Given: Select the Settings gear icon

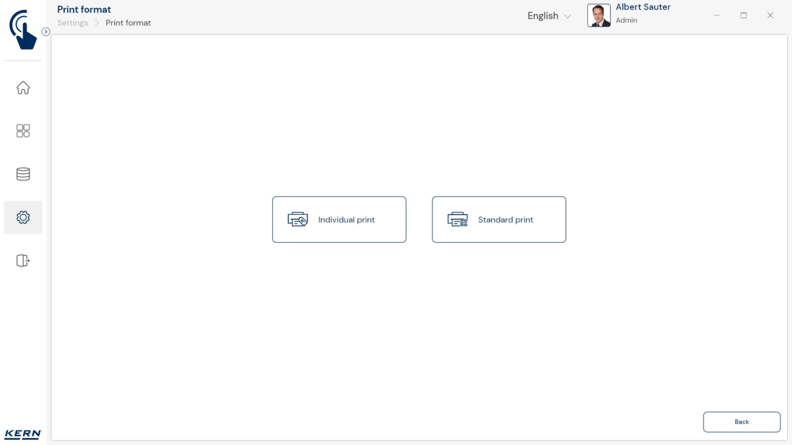Looking at the screenshot, I should (x=23, y=218).
